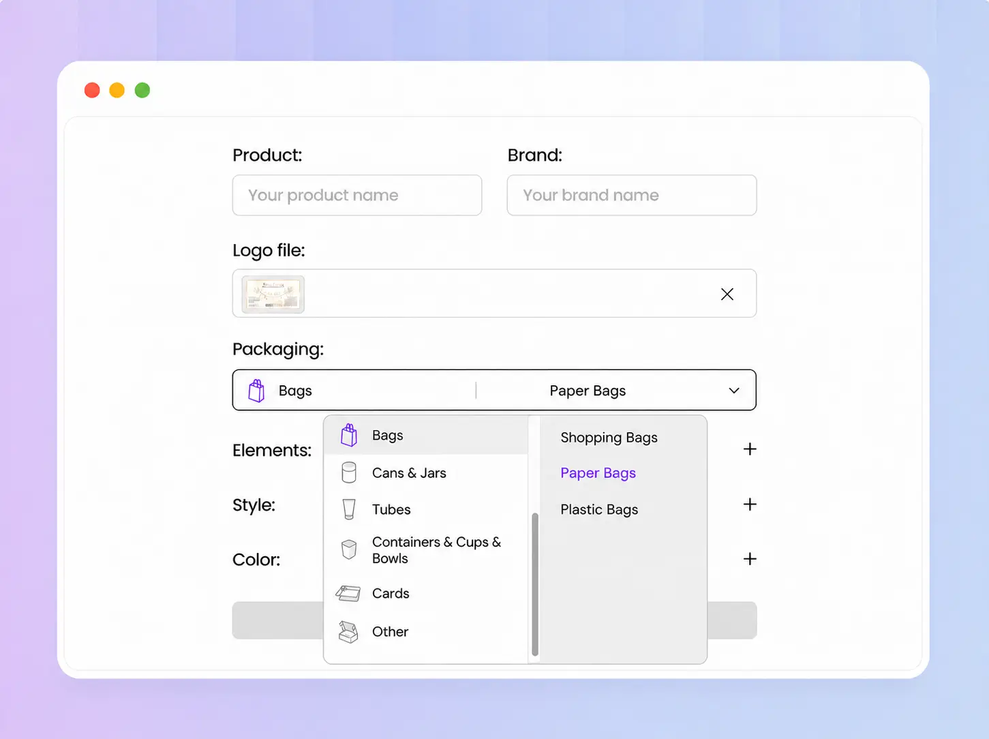Collapse the Packaging dropdown chevron
Image resolution: width=989 pixels, height=739 pixels.
734,391
